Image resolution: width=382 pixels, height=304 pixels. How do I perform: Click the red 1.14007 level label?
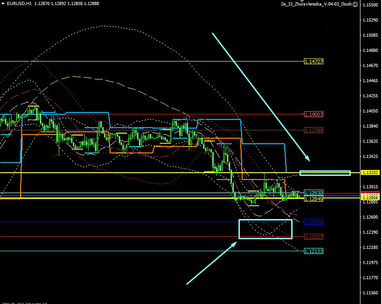click(x=314, y=114)
